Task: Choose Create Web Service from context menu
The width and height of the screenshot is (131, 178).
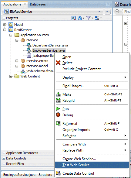Action: click(x=92, y=159)
